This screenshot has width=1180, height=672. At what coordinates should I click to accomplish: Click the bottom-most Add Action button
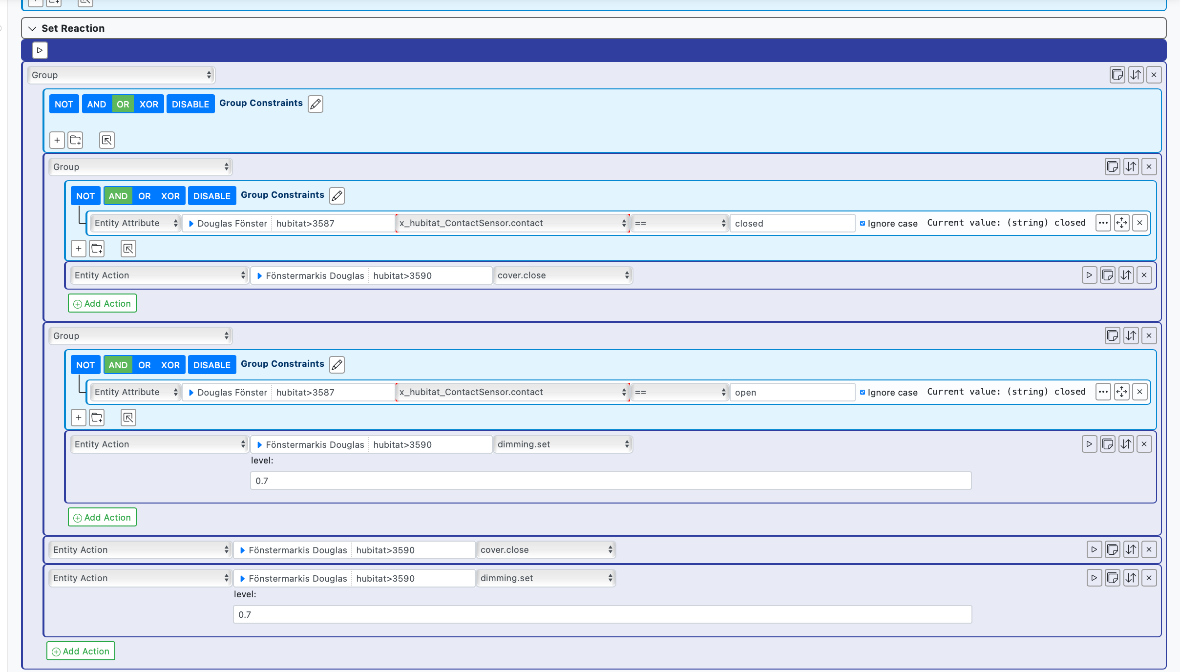coord(81,651)
